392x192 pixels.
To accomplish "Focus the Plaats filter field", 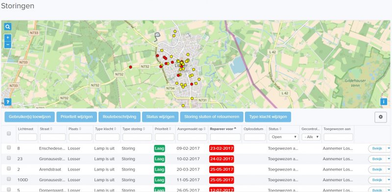I will pyautogui.click(x=80, y=137).
